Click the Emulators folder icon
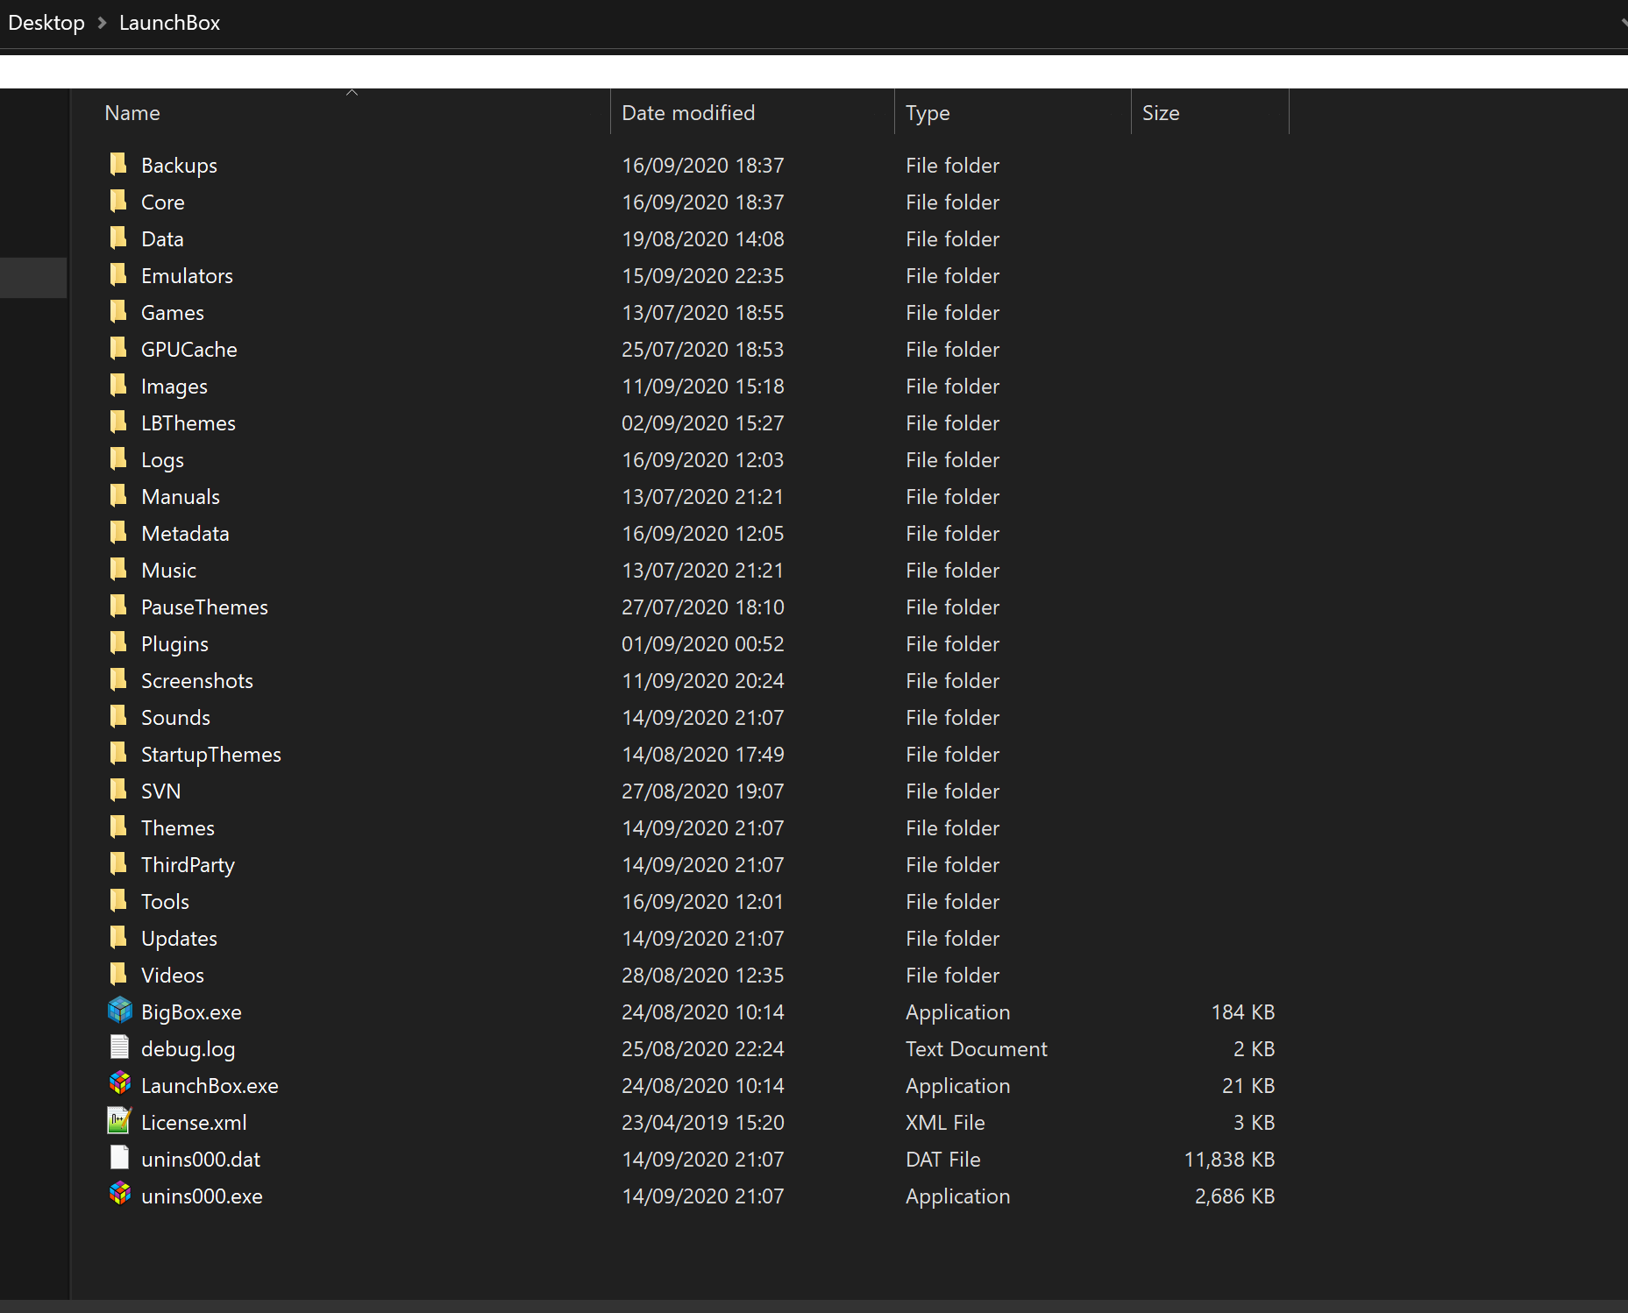1628x1313 pixels. tap(118, 274)
